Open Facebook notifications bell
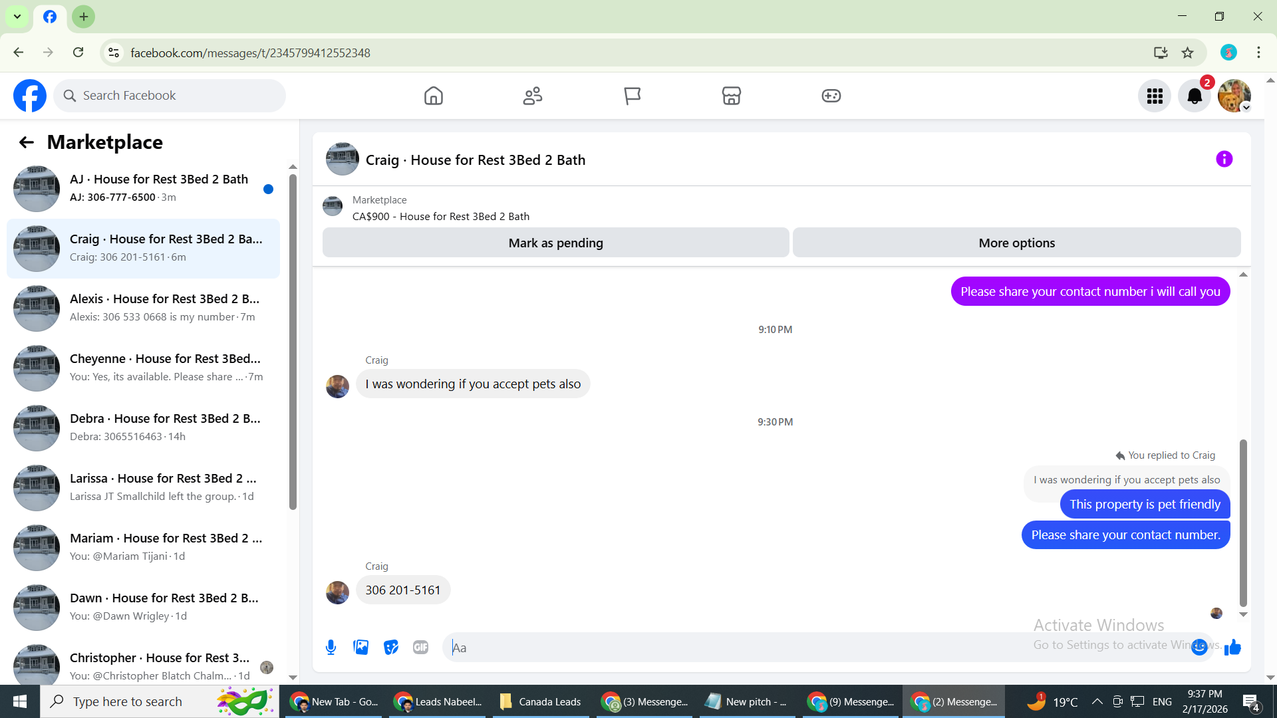The width and height of the screenshot is (1277, 718). tap(1195, 96)
